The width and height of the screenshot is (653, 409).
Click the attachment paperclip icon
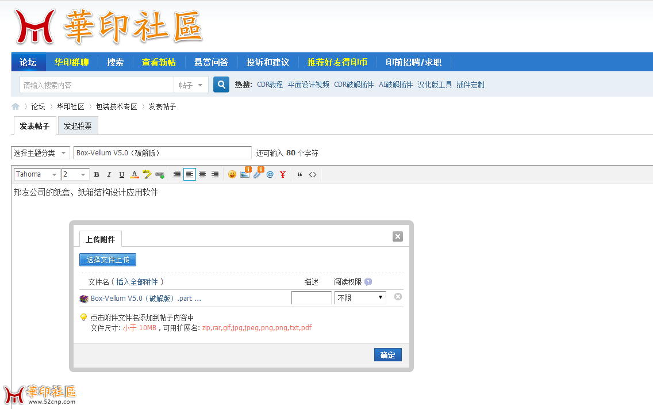click(x=257, y=174)
